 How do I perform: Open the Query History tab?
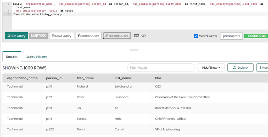tap(36, 57)
